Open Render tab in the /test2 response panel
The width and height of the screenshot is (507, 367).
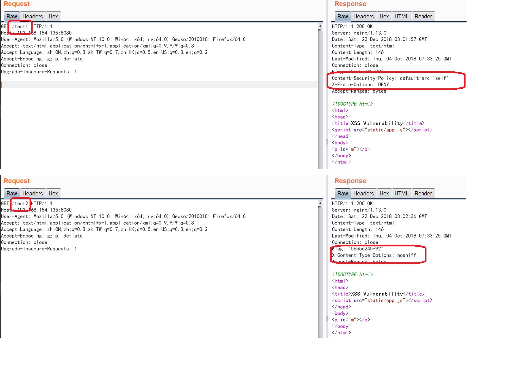(x=423, y=193)
